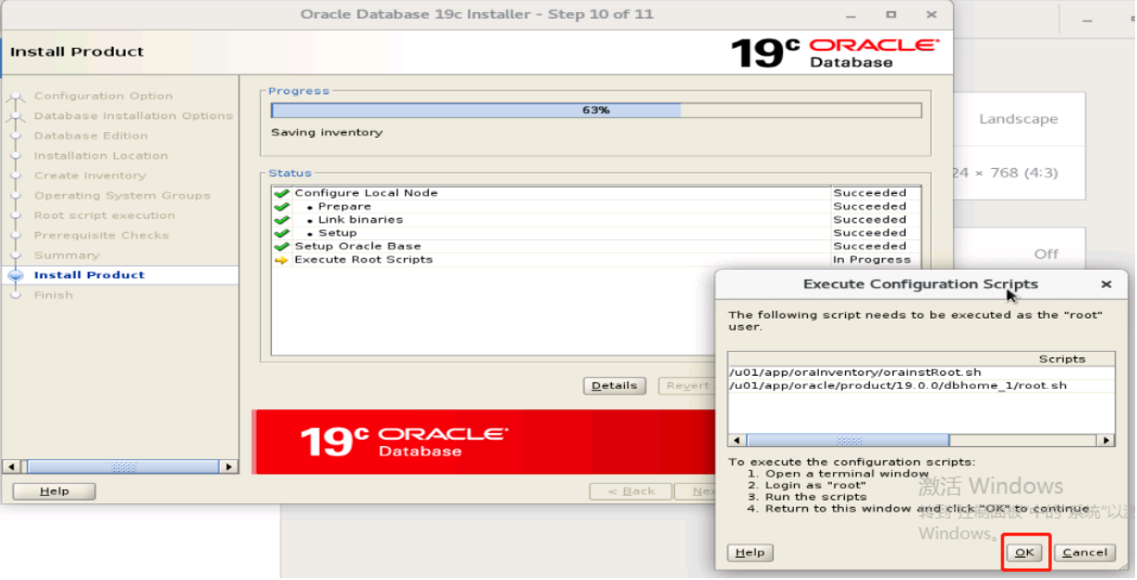Click the Oracle 19c Database header logo
The image size is (1137, 580).
[835, 53]
